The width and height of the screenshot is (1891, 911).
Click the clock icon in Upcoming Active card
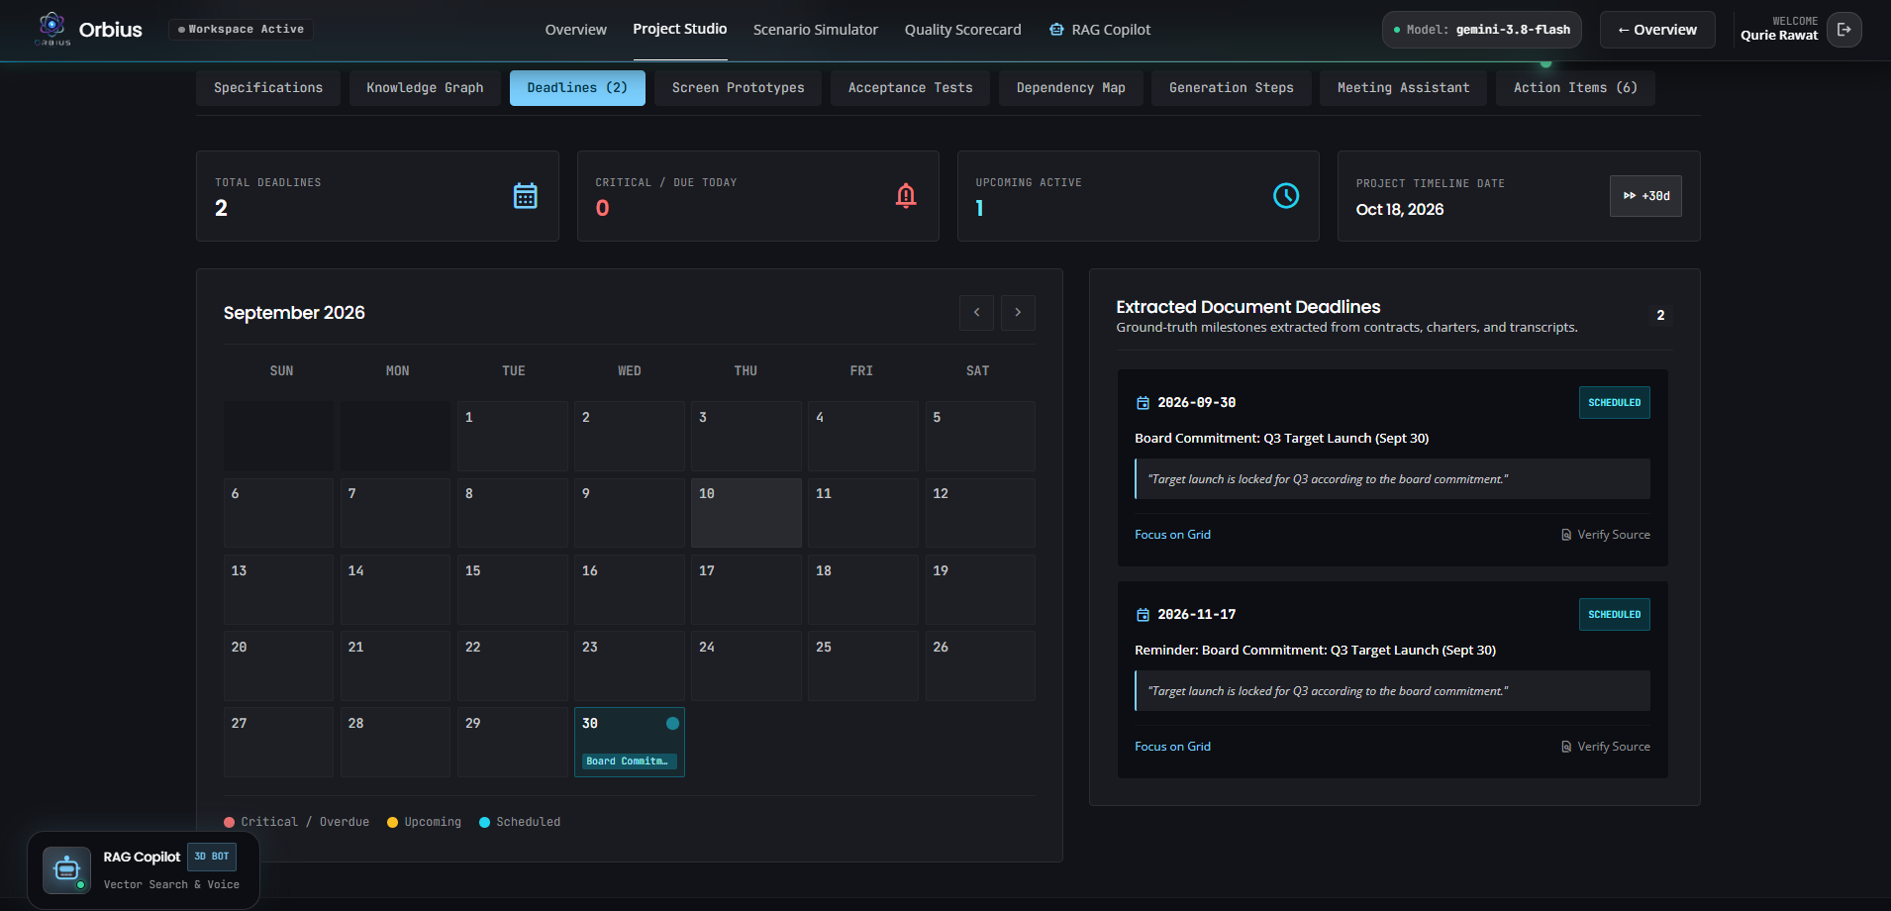coord(1286,196)
